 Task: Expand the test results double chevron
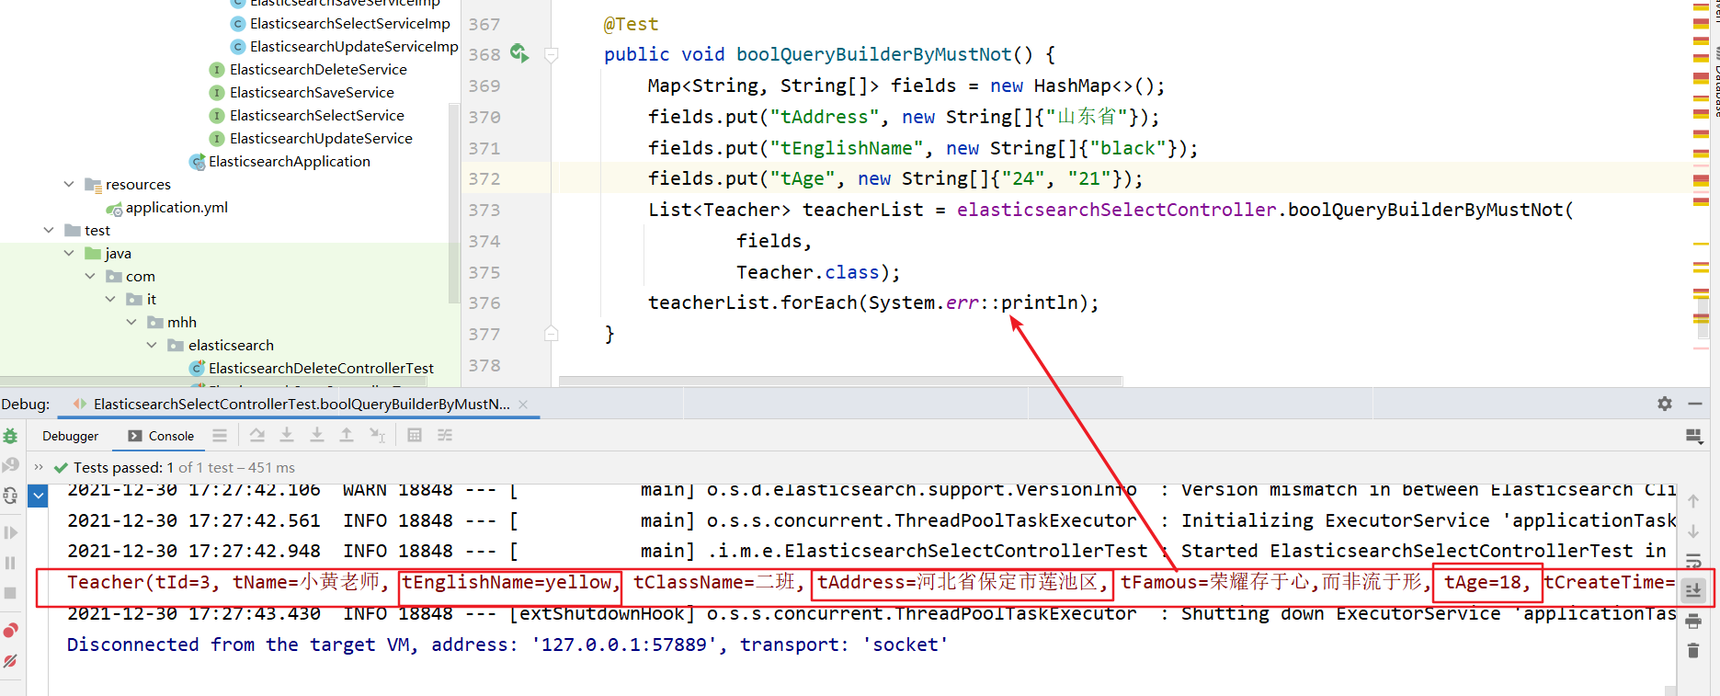39,467
